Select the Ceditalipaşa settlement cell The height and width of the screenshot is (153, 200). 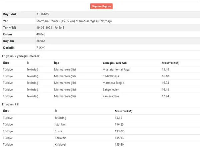[112, 76]
